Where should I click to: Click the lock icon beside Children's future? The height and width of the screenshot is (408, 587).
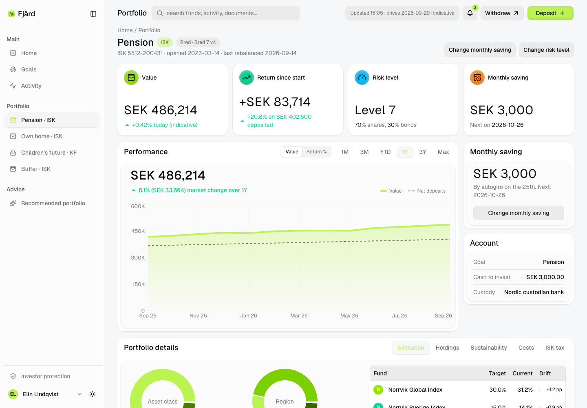[13, 153]
